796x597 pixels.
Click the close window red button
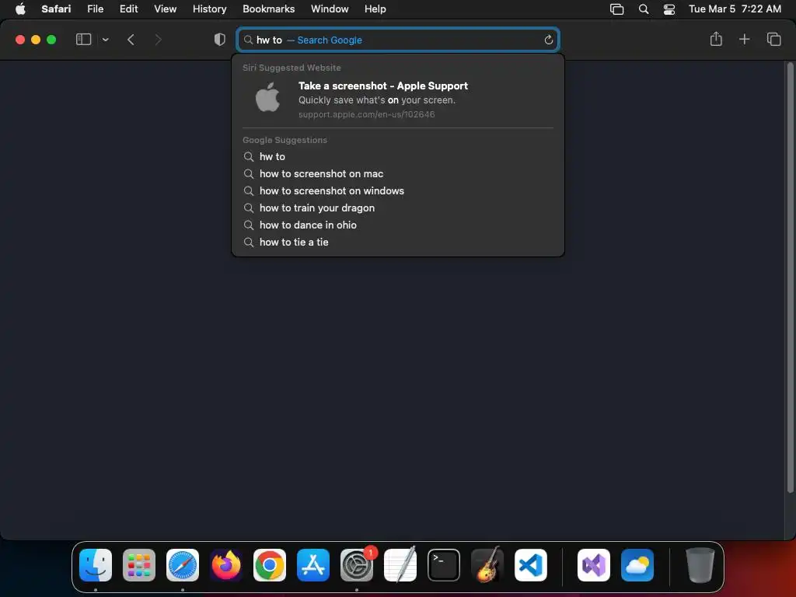(x=19, y=40)
